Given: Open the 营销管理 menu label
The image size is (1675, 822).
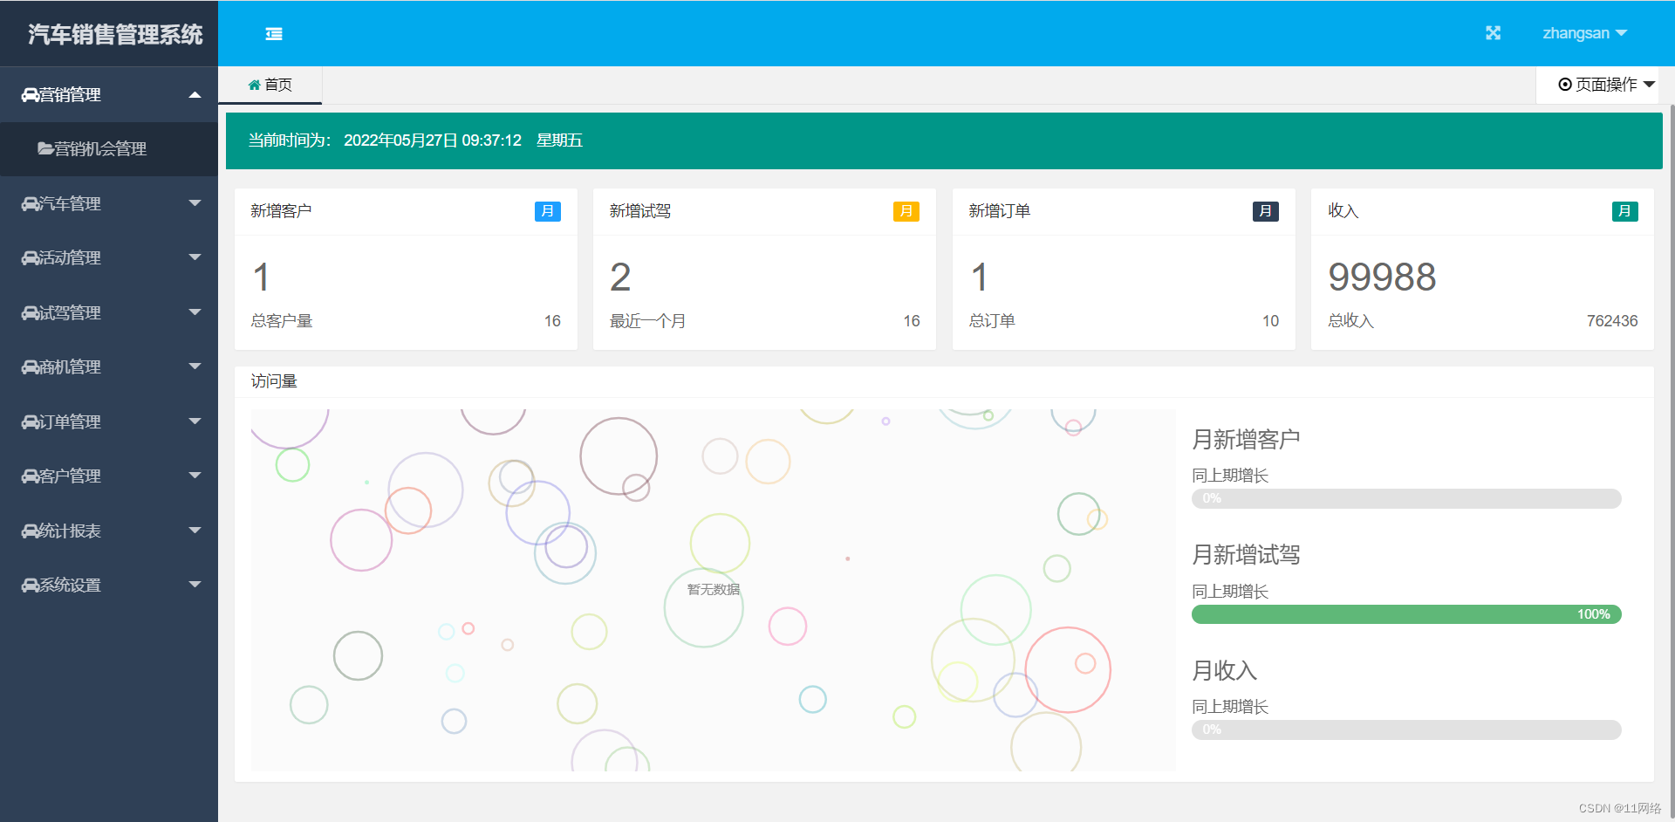Looking at the screenshot, I should [71, 95].
